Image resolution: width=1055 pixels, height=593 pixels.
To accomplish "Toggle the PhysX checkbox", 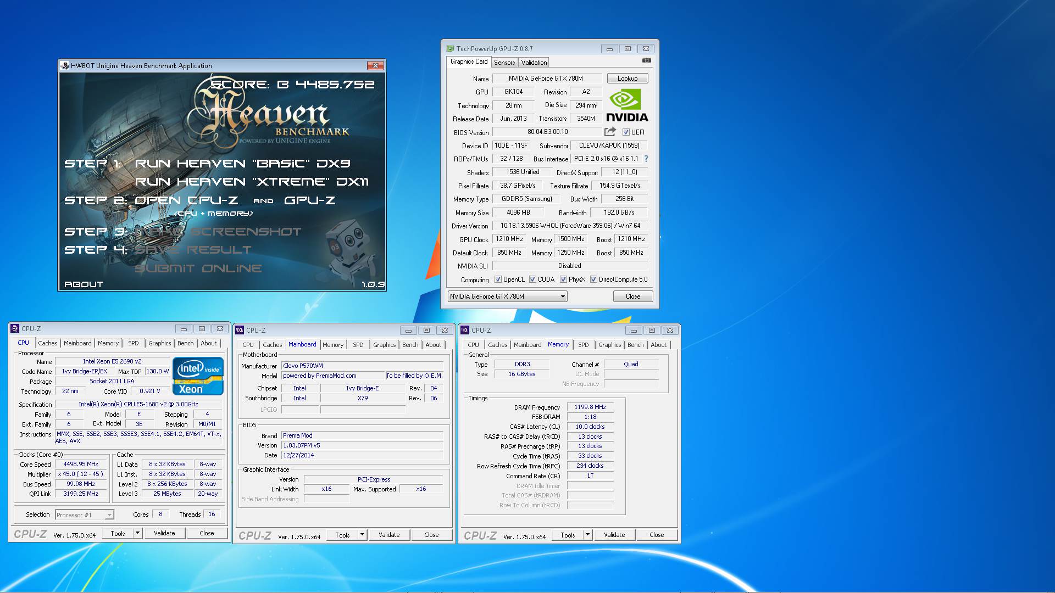I will point(563,279).
